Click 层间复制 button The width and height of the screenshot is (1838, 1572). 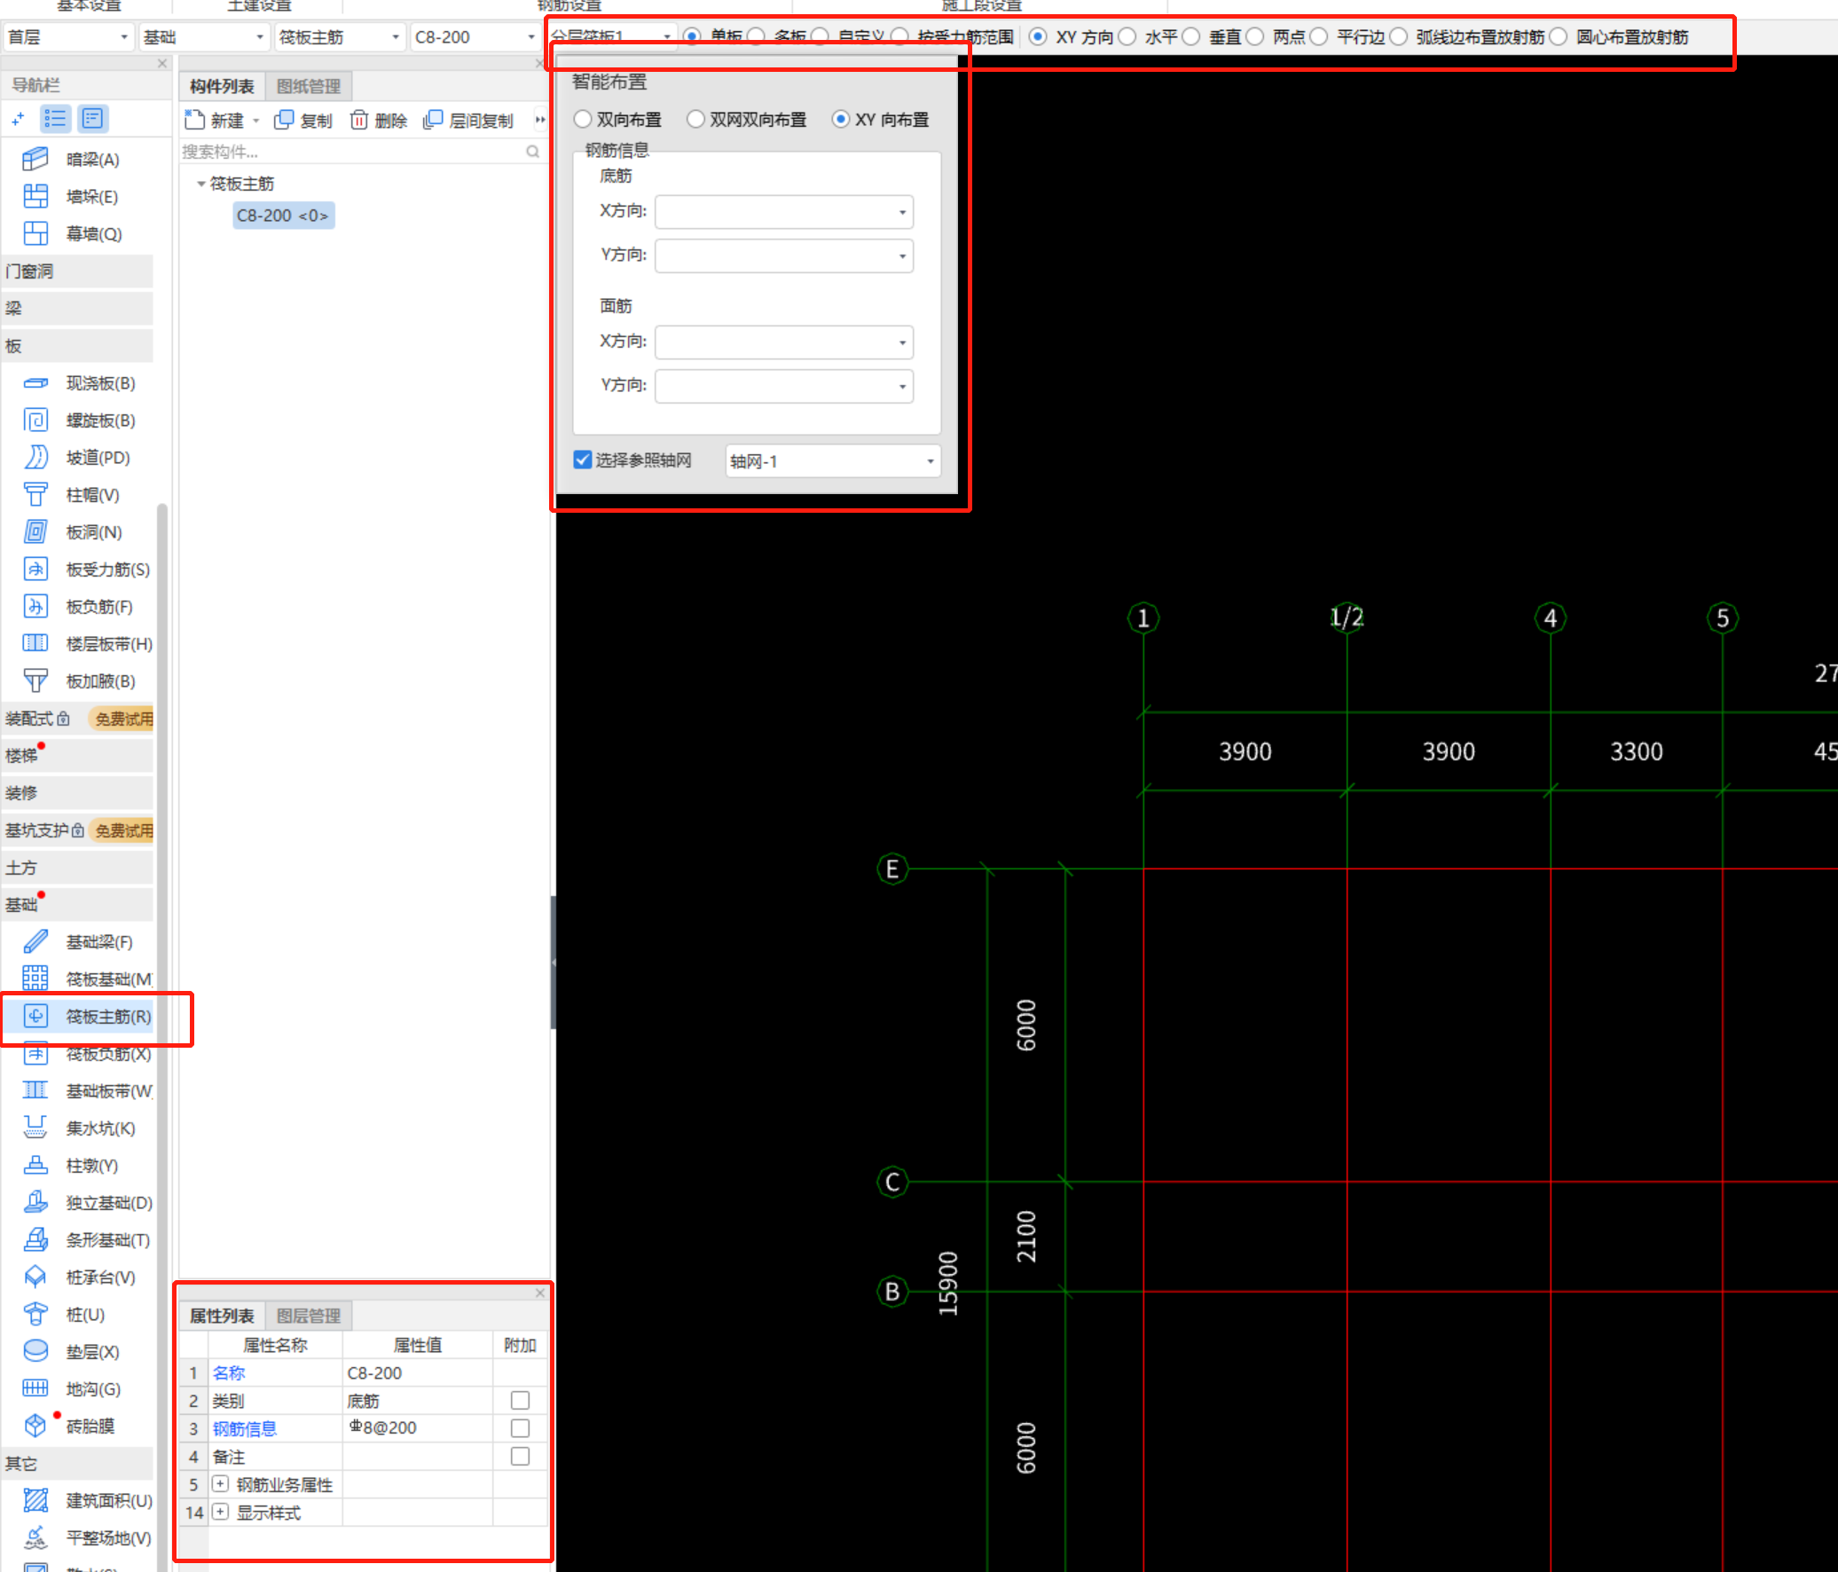click(468, 121)
